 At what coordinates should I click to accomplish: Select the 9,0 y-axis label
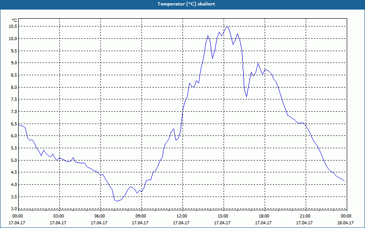click(14, 63)
